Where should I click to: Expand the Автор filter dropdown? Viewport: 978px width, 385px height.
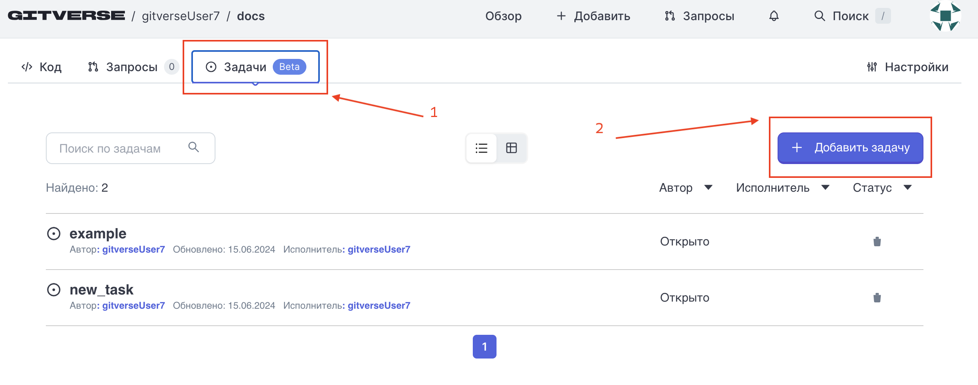(685, 188)
